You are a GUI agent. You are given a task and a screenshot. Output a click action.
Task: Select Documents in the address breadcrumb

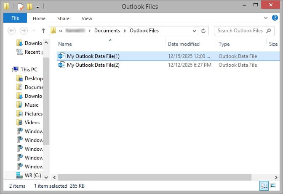point(107,31)
